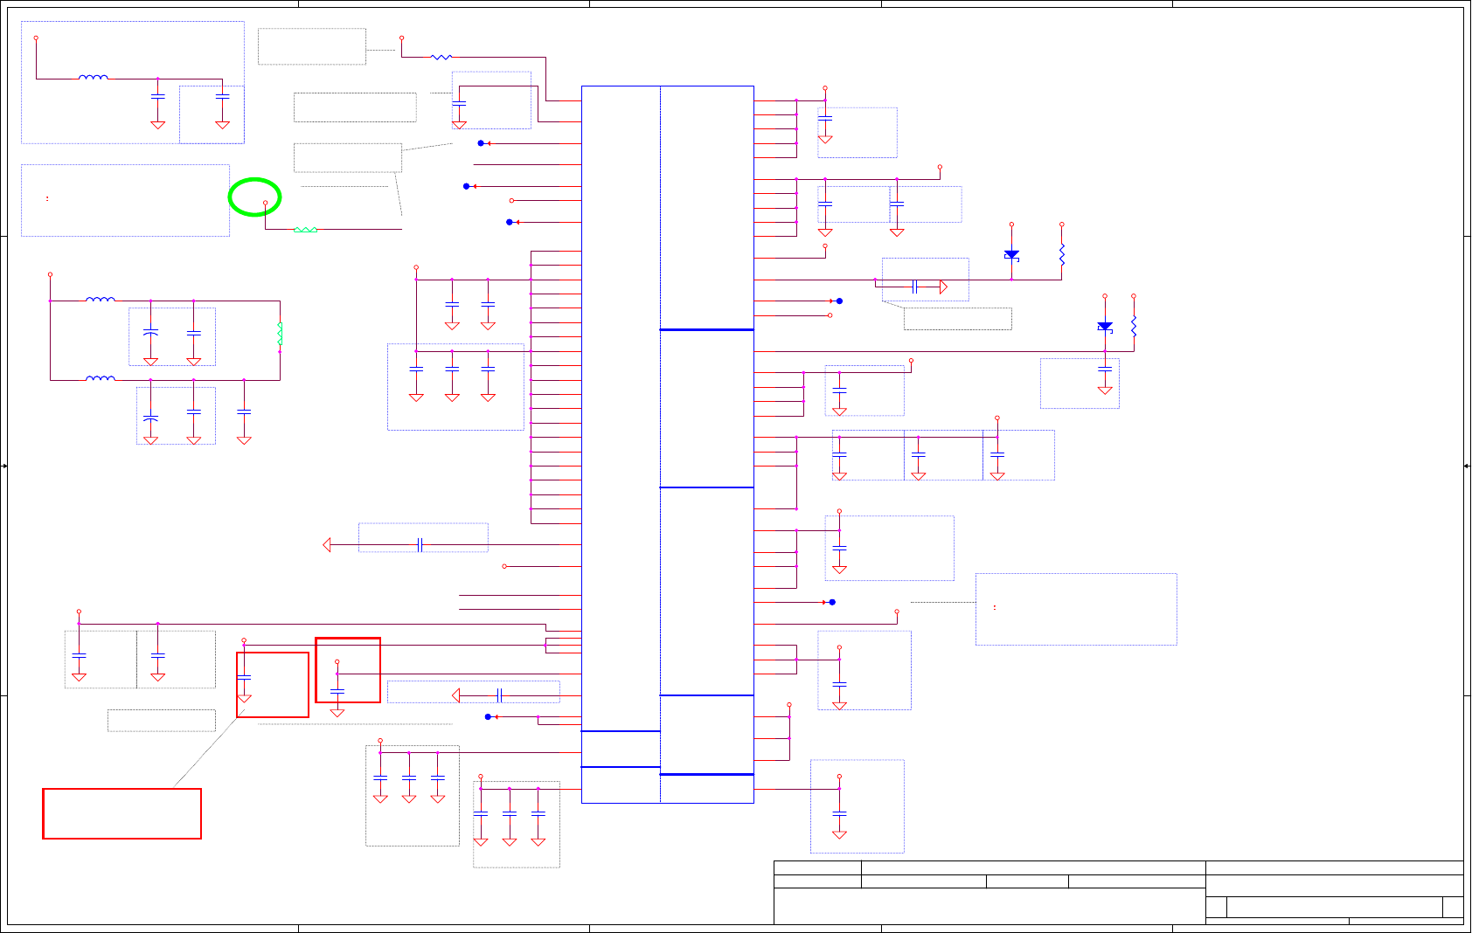Viewport: 1472px width, 933px height.
Task: Select the lower Schottky diode symbol
Action: 1105,327
